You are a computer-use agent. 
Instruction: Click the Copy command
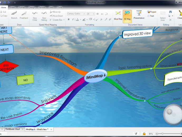click(x=4, y=16)
